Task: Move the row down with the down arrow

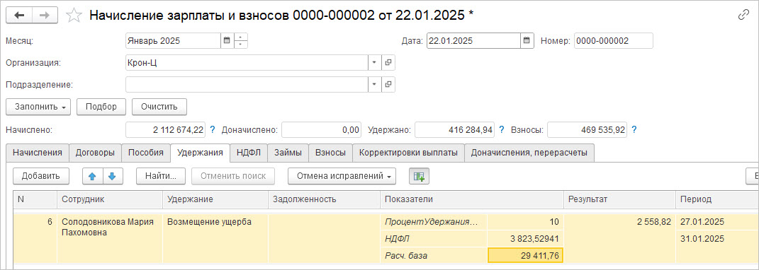Action: (112, 176)
